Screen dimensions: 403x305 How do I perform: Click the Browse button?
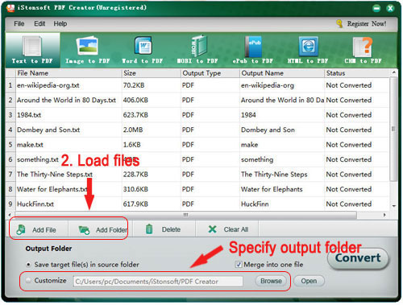tap(271, 281)
